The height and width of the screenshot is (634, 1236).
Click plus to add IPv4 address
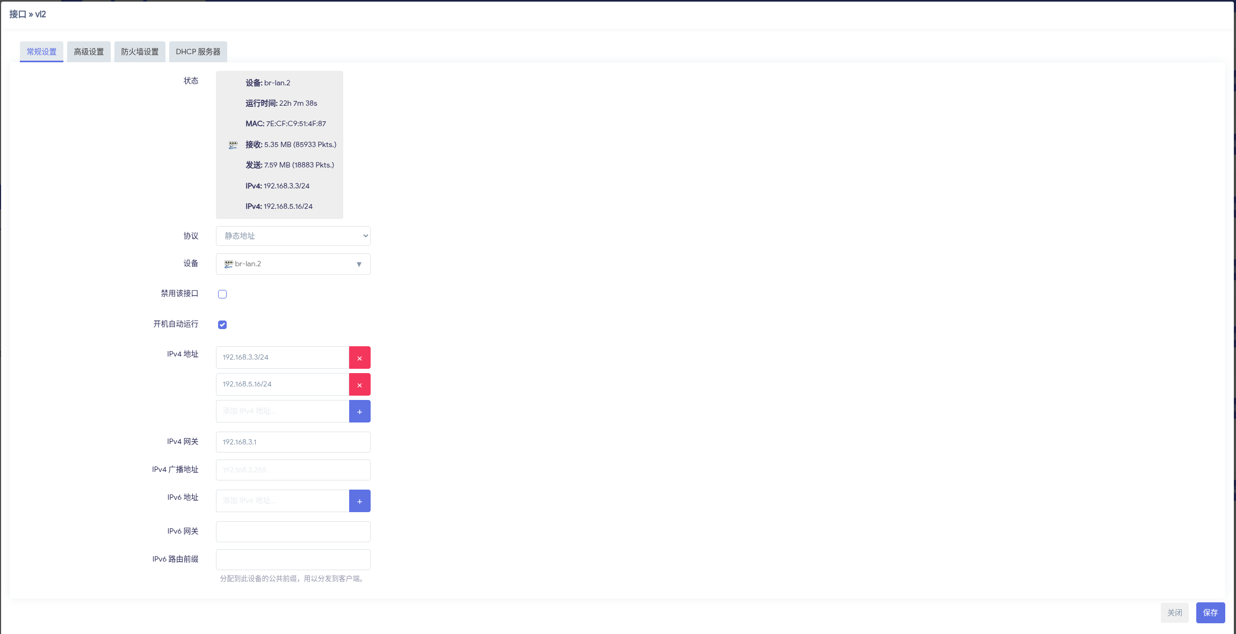(359, 411)
